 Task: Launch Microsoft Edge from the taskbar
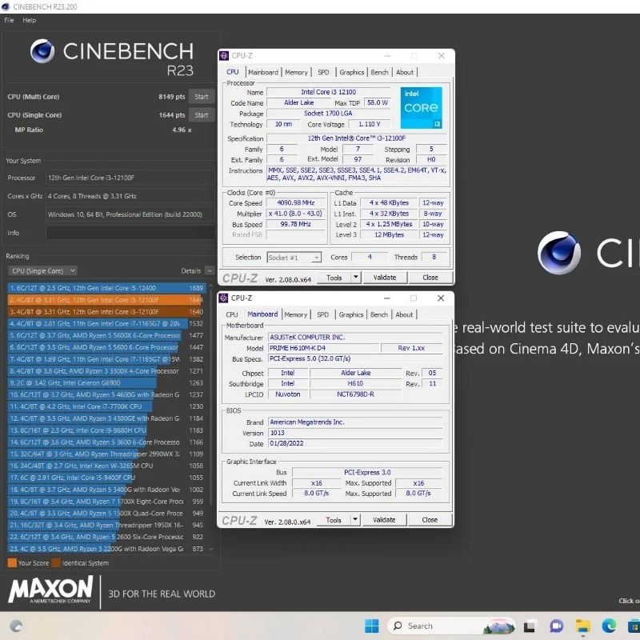[609, 626]
